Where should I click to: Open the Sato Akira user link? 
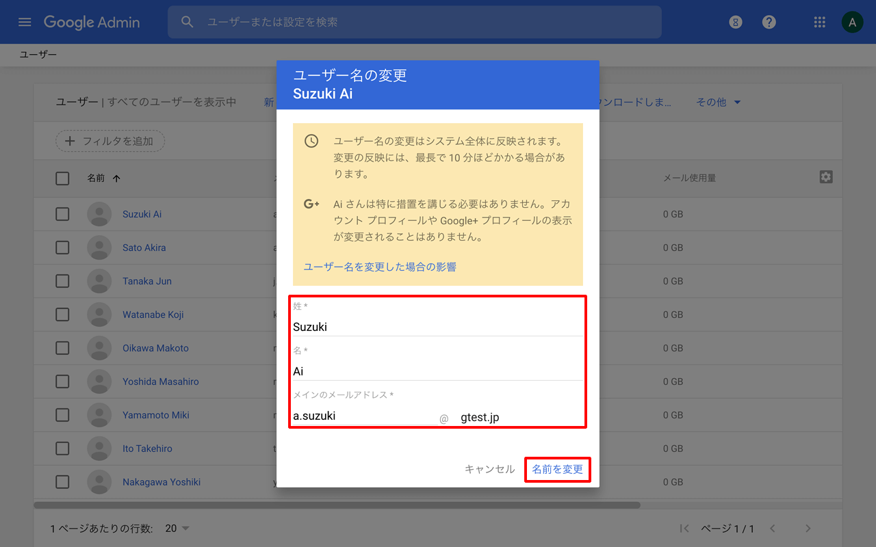(x=144, y=248)
